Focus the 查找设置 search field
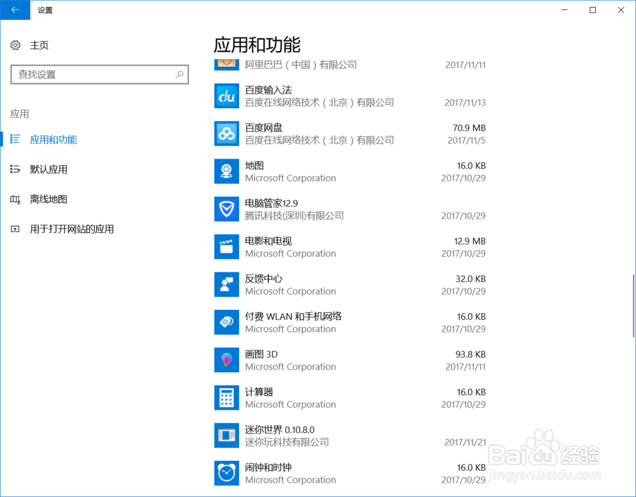The width and height of the screenshot is (636, 497). 99,74
